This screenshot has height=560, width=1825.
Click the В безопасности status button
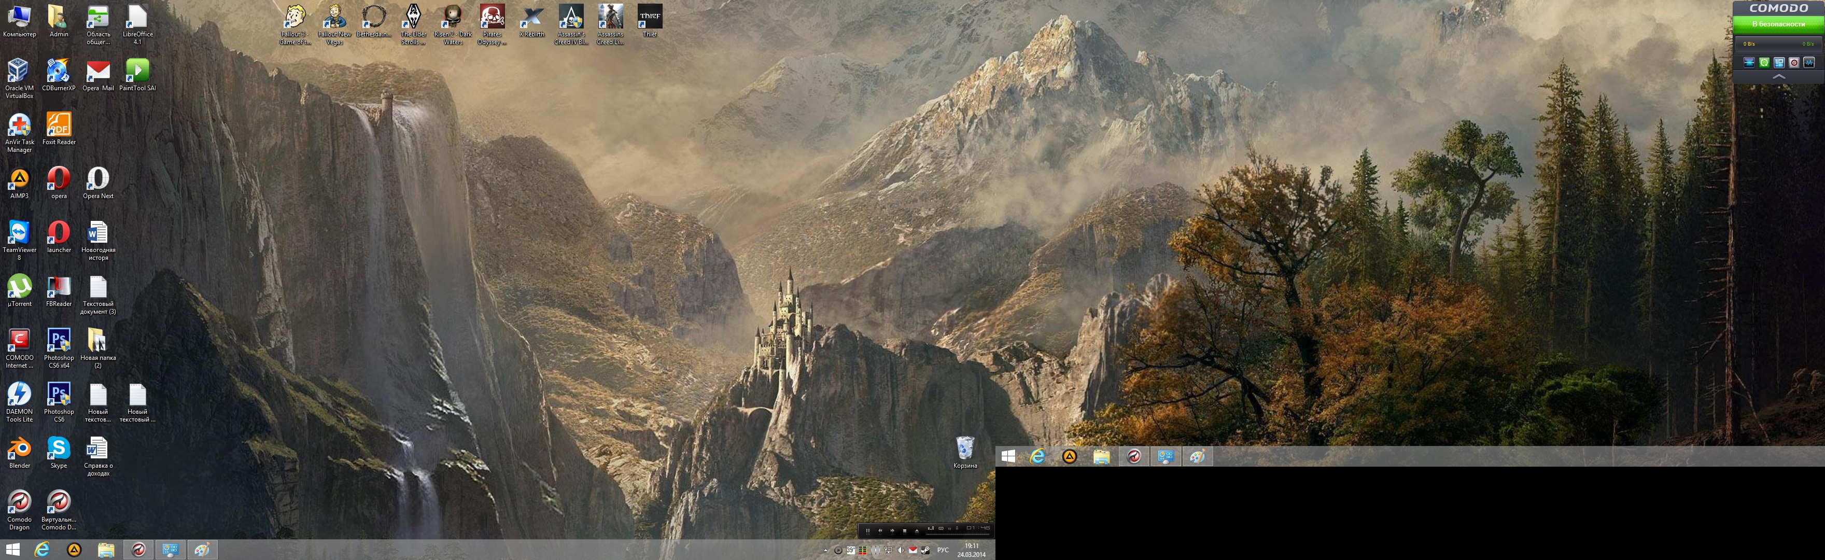(1778, 24)
